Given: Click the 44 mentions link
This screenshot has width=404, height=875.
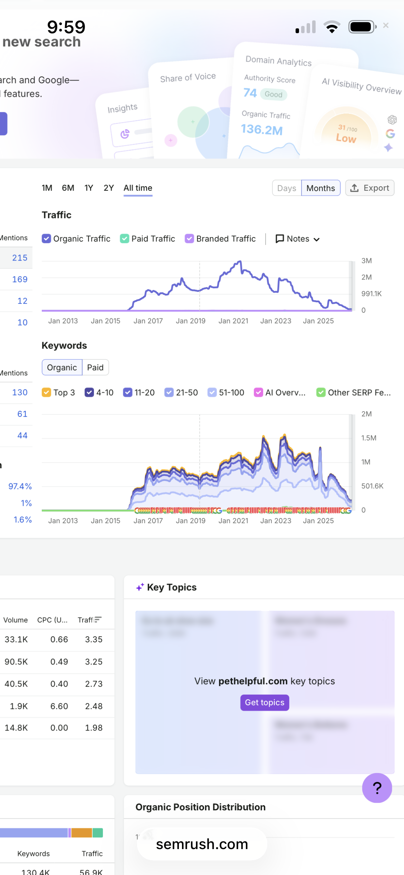Looking at the screenshot, I should point(22,435).
